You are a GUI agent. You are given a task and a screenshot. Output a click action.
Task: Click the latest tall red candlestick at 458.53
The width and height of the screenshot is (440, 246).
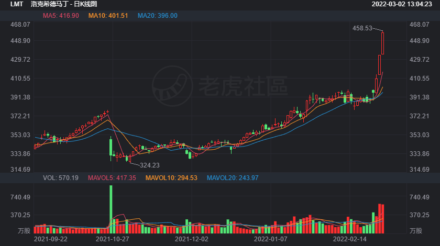(382, 43)
